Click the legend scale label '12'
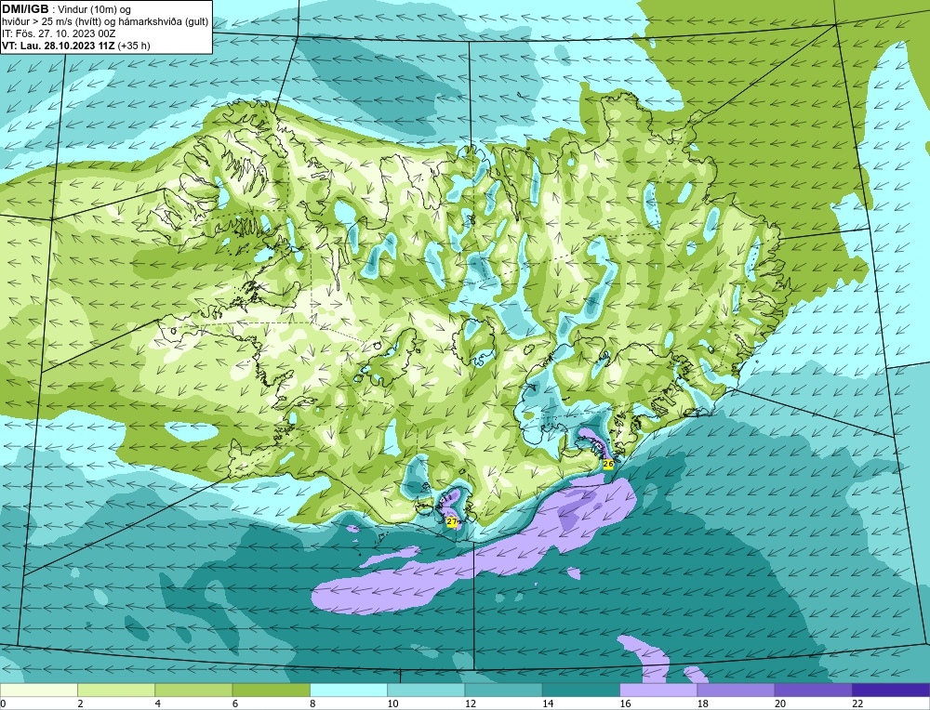The image size is (930, 710). [471, 703]
